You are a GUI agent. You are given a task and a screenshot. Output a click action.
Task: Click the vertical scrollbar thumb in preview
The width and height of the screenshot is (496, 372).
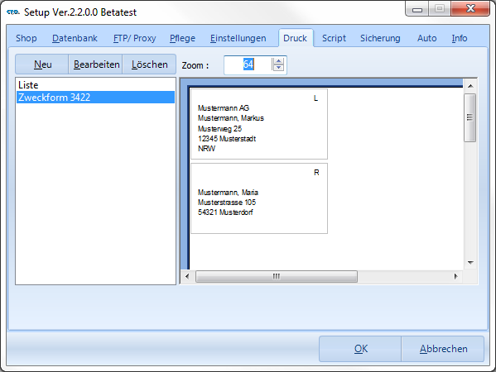point(470,117)
